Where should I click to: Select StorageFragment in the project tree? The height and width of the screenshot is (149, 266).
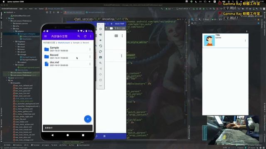click(29, 57)
